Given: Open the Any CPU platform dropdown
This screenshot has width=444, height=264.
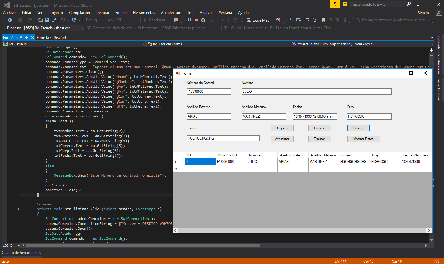Looking at the screenshot, I should pyautogui.click(x=124, y=20).
